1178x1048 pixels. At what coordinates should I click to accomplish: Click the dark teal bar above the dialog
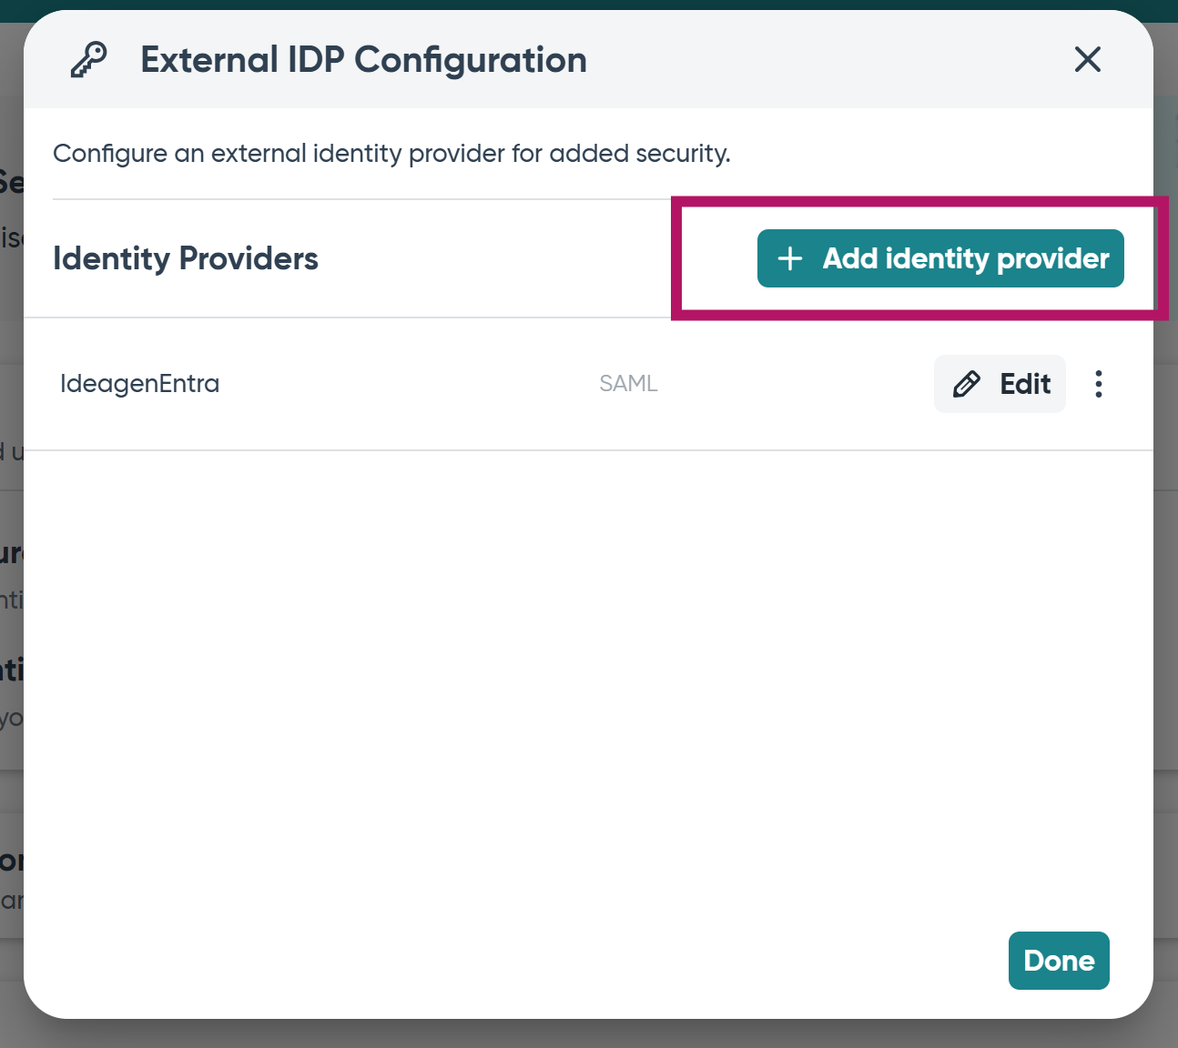click(x=588, y=5)
